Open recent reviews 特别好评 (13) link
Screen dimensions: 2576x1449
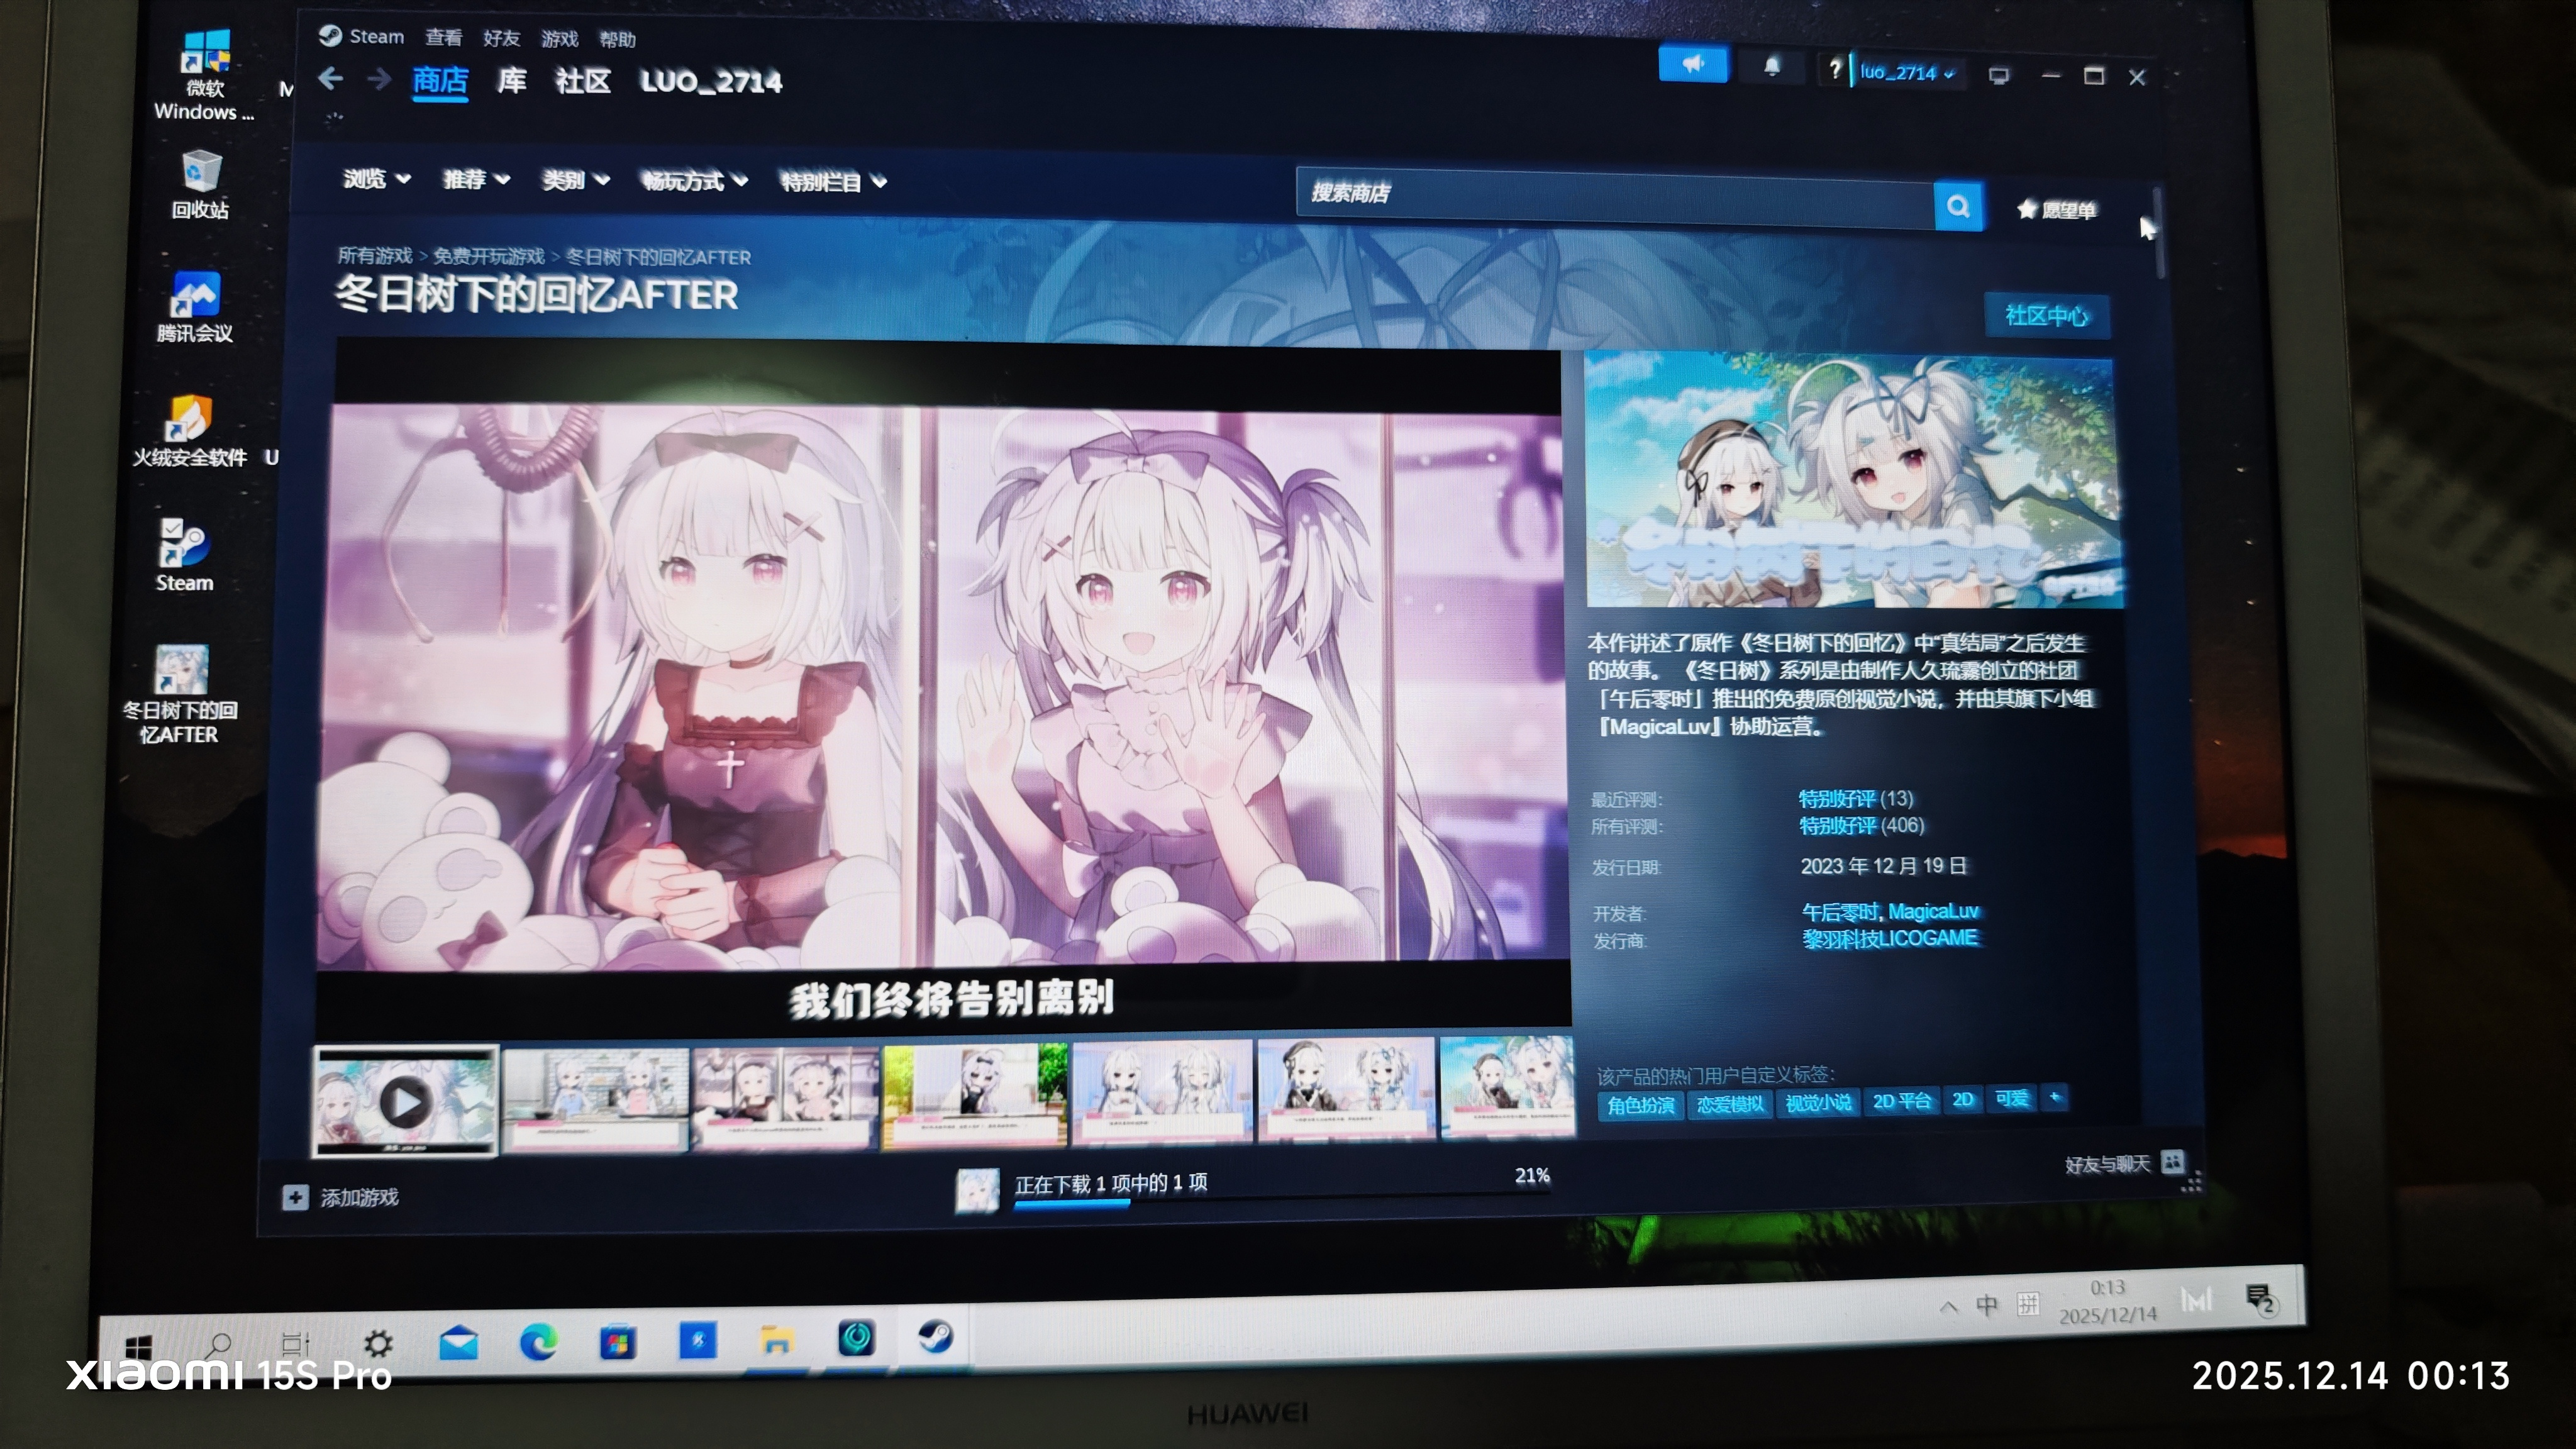[x=1856, y=798]
